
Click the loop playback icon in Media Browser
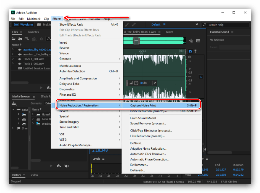[x=59, y=166]
